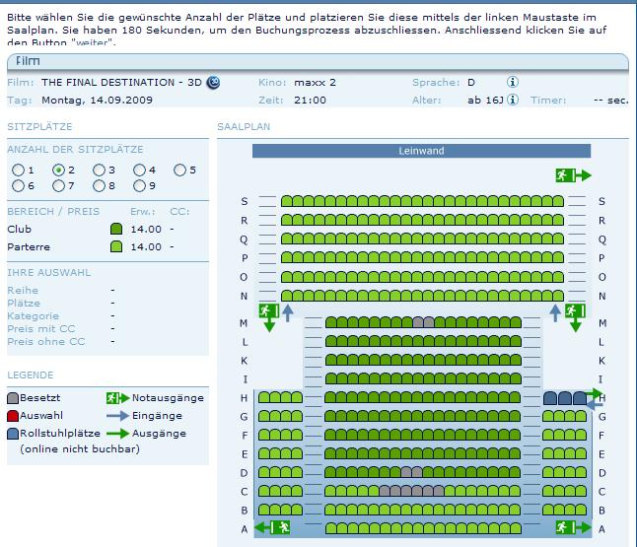The height and width of the screenshot is (547, 637).
Task: Select 1 seat radio button
Action: tap(18, 171)
